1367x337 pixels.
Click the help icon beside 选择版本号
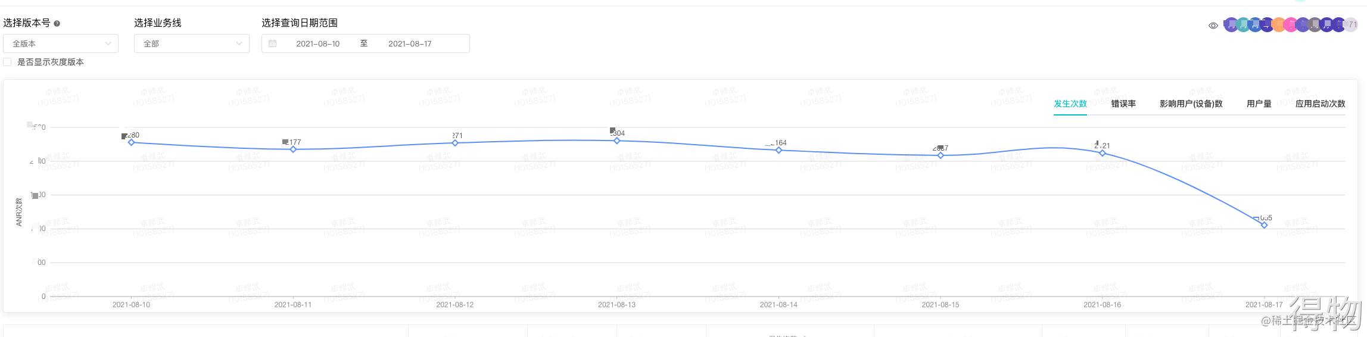[x=57, y=24]
